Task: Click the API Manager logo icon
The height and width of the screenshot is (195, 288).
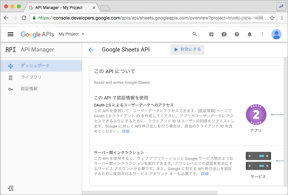Action: click(11, 50)
